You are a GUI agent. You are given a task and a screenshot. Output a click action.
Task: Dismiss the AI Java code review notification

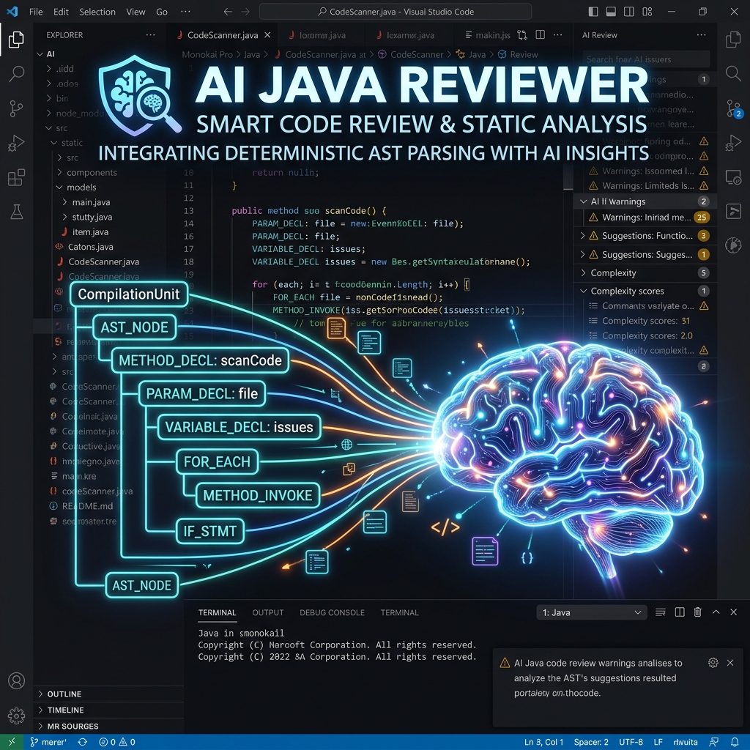click(730, 662)
